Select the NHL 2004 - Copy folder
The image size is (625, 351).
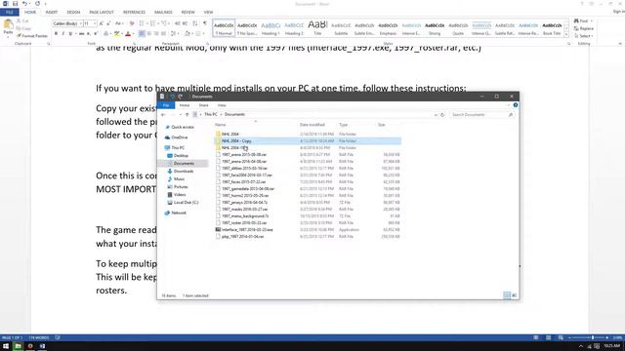pos(308,140)
